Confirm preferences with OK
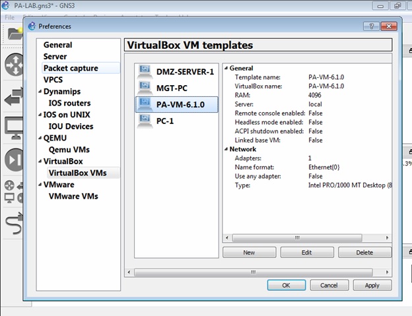412x316 pixels. click(x=286, y=285)
